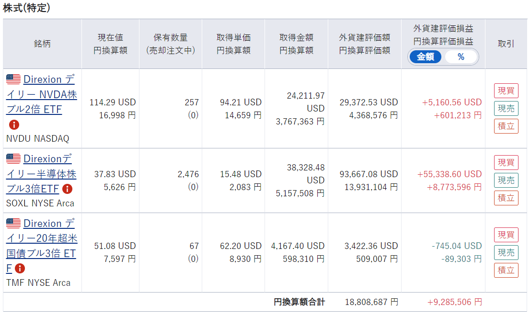Click the TMF NYSE Arca ticker text
This screenshot has height=316, width=530.
(38, 282)
